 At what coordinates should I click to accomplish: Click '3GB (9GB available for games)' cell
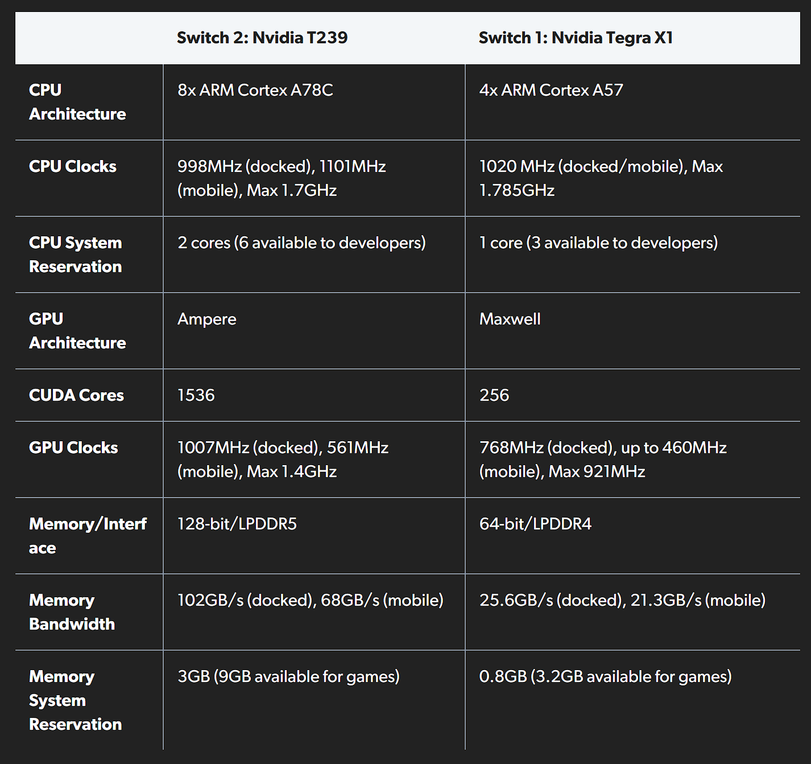[x=288, y=676]
